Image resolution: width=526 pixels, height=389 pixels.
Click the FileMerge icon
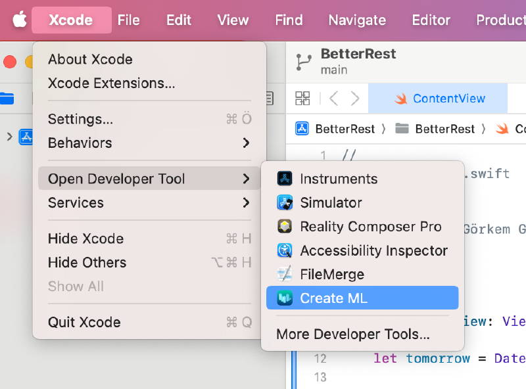click(x=285, y=274)
